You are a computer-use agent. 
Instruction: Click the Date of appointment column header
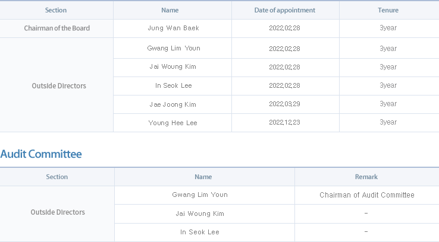pos(285,10)
